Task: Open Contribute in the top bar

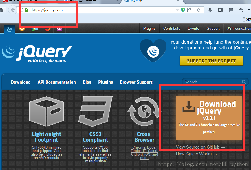Action: click(172, 28)
